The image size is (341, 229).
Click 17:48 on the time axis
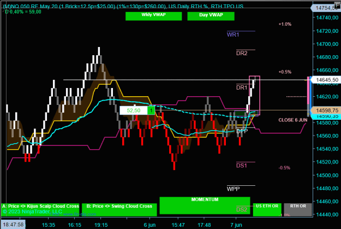click(x=204, y=225)
